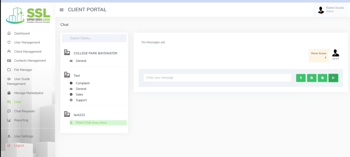Screen dimensions: 350x157
Task: Open Chat Requests in the sidebar
Action: 24,111
